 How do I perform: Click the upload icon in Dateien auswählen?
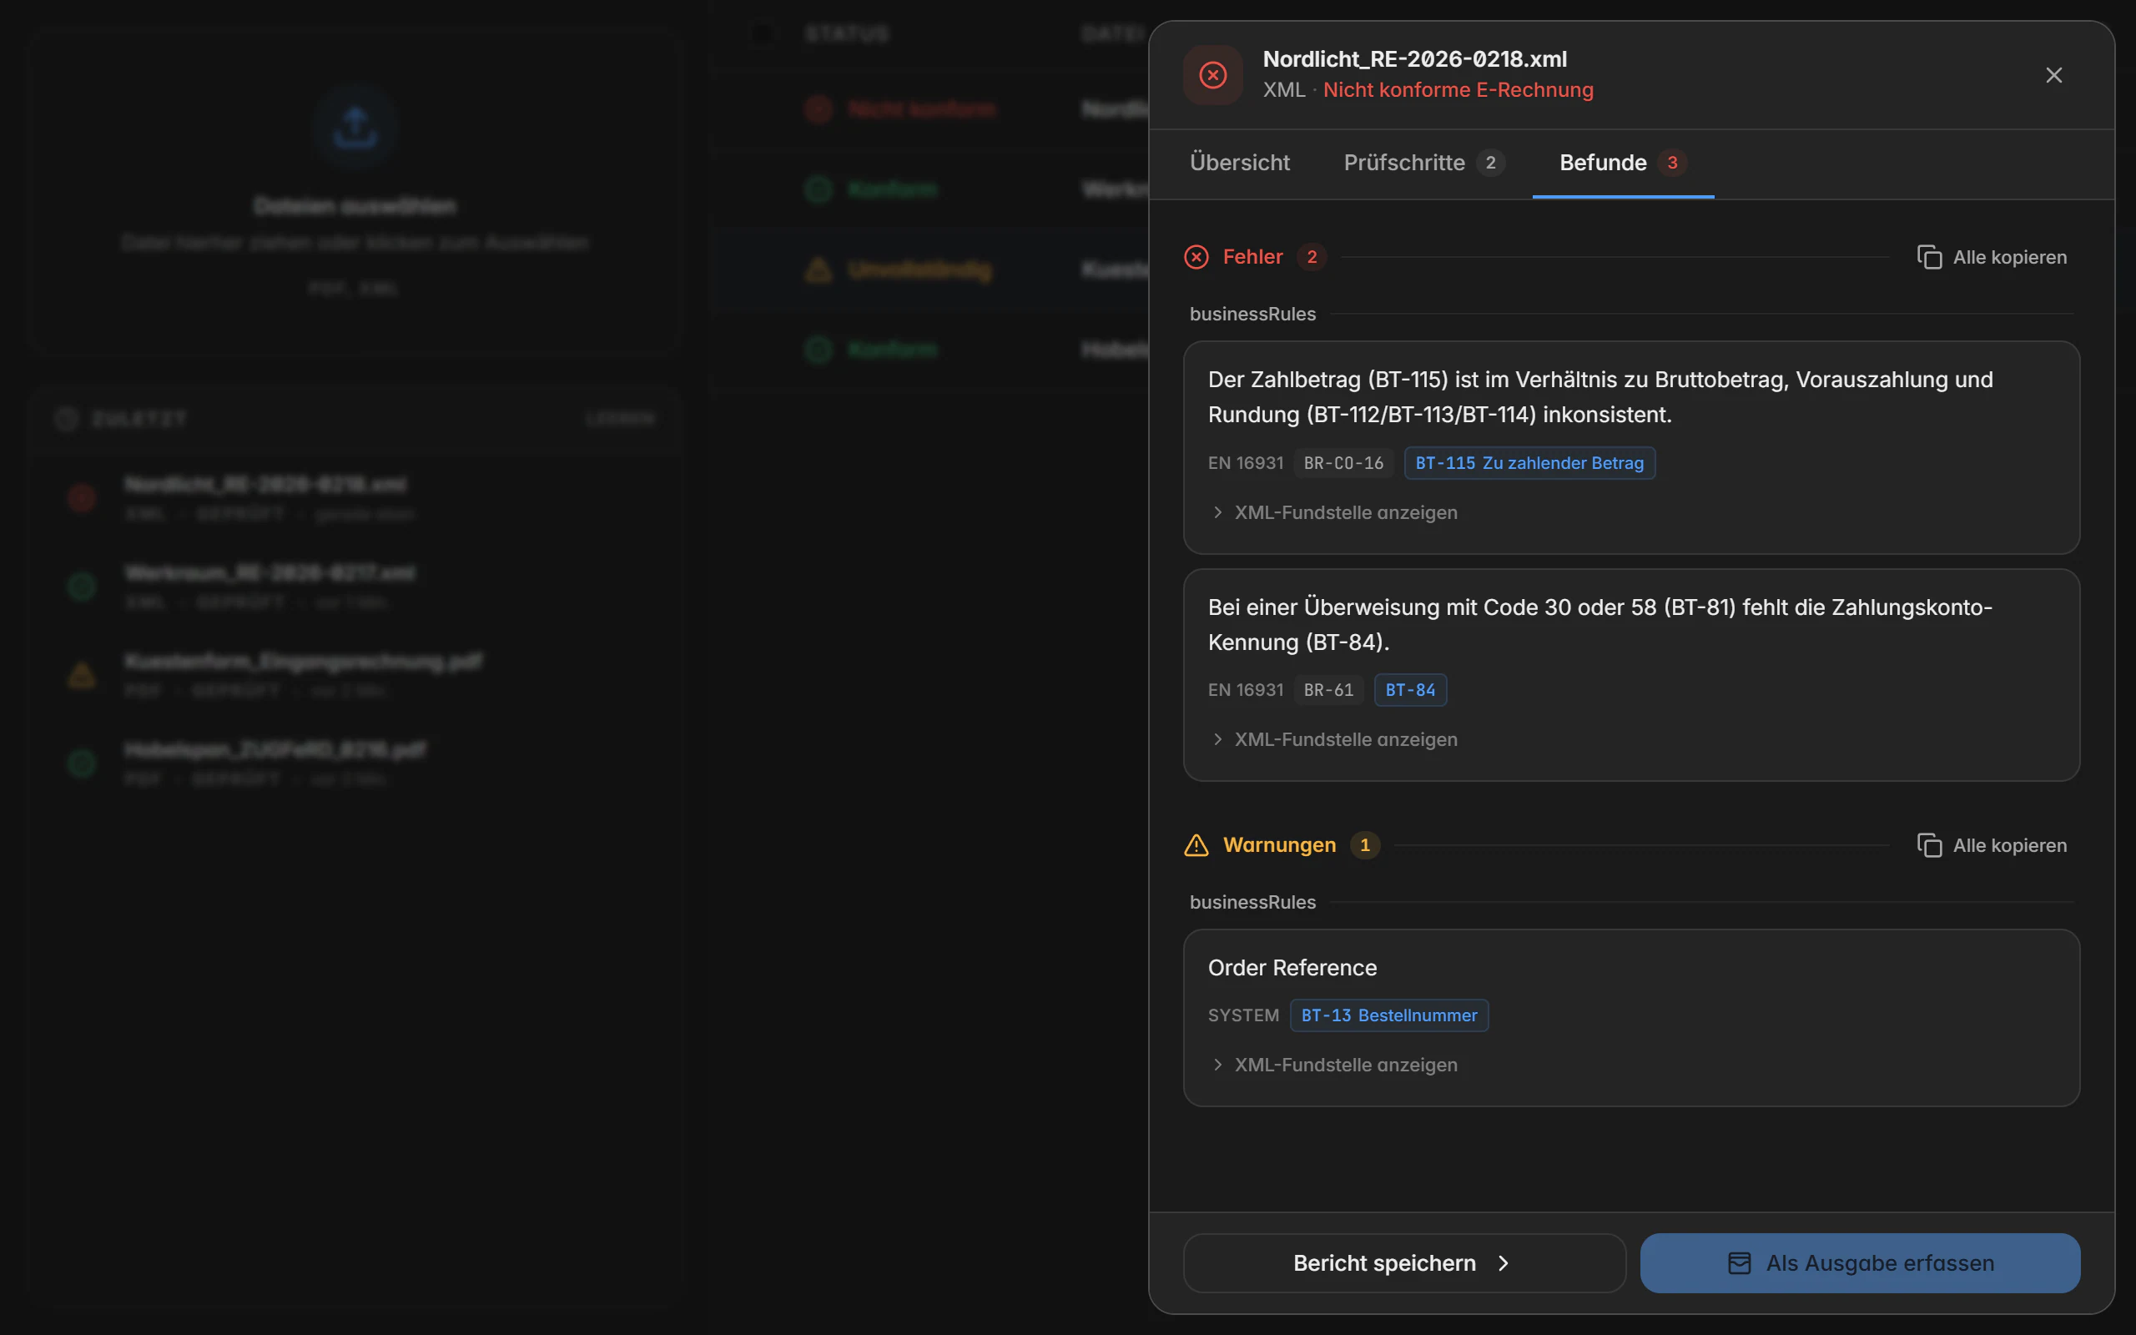pos(355,128)
